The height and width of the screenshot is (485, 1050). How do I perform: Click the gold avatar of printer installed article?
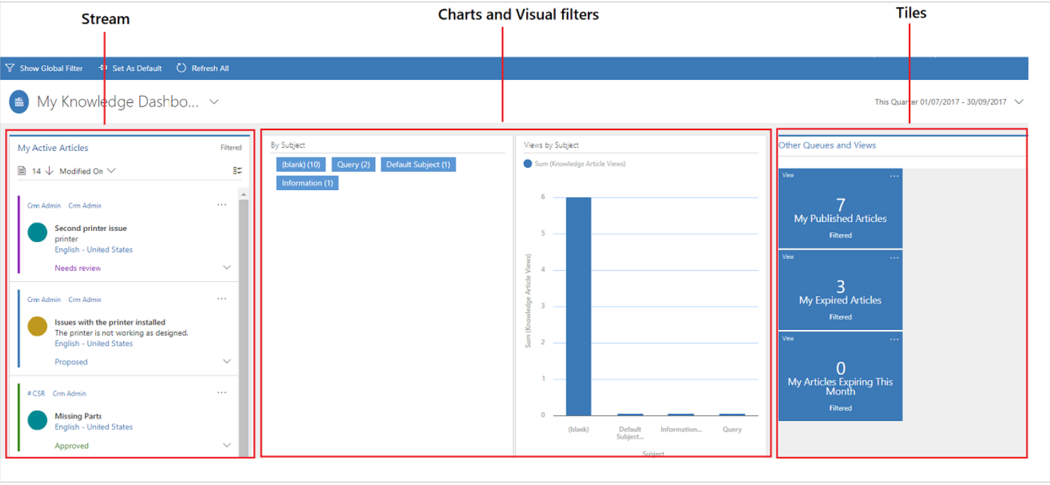[x=38, y=326]
